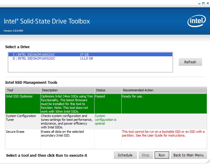Click the Erases all data description
The height and width of the screenshot is (164, 210).
coord(62,134)
